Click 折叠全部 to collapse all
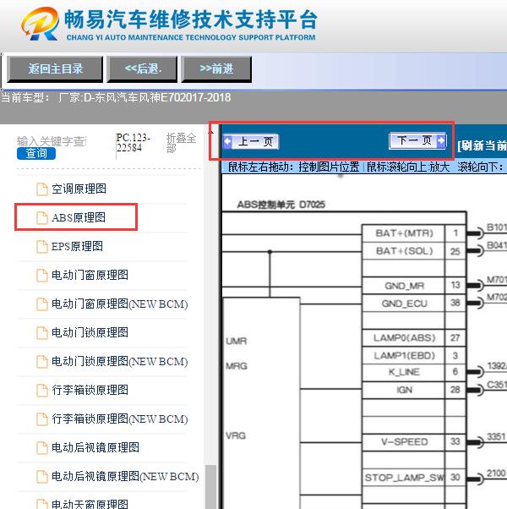 [x=182, y=143]
